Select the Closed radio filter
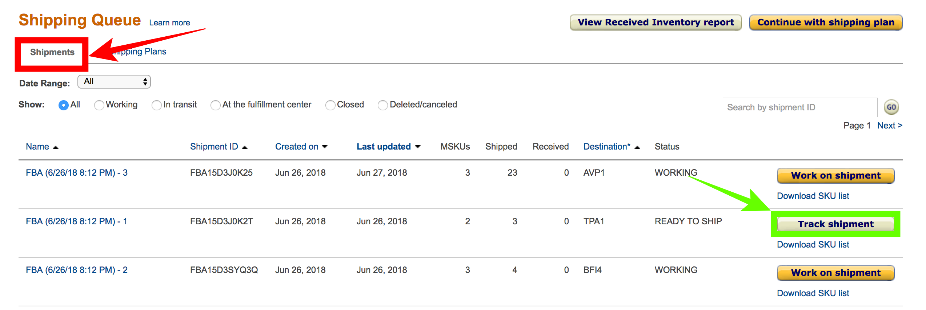926x310 pixels. coord(330,105)
